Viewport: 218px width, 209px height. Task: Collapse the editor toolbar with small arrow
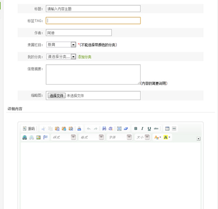coord(198,139)
